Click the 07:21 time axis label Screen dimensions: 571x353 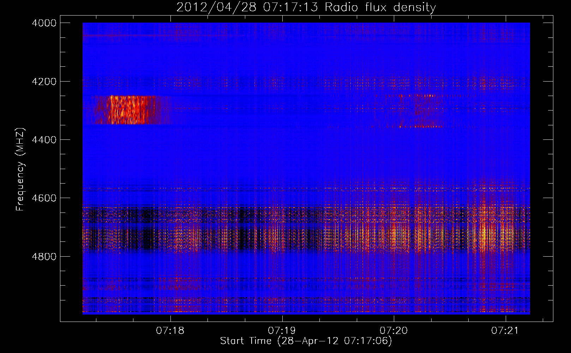pyautogui.click(x=505, y=330)
